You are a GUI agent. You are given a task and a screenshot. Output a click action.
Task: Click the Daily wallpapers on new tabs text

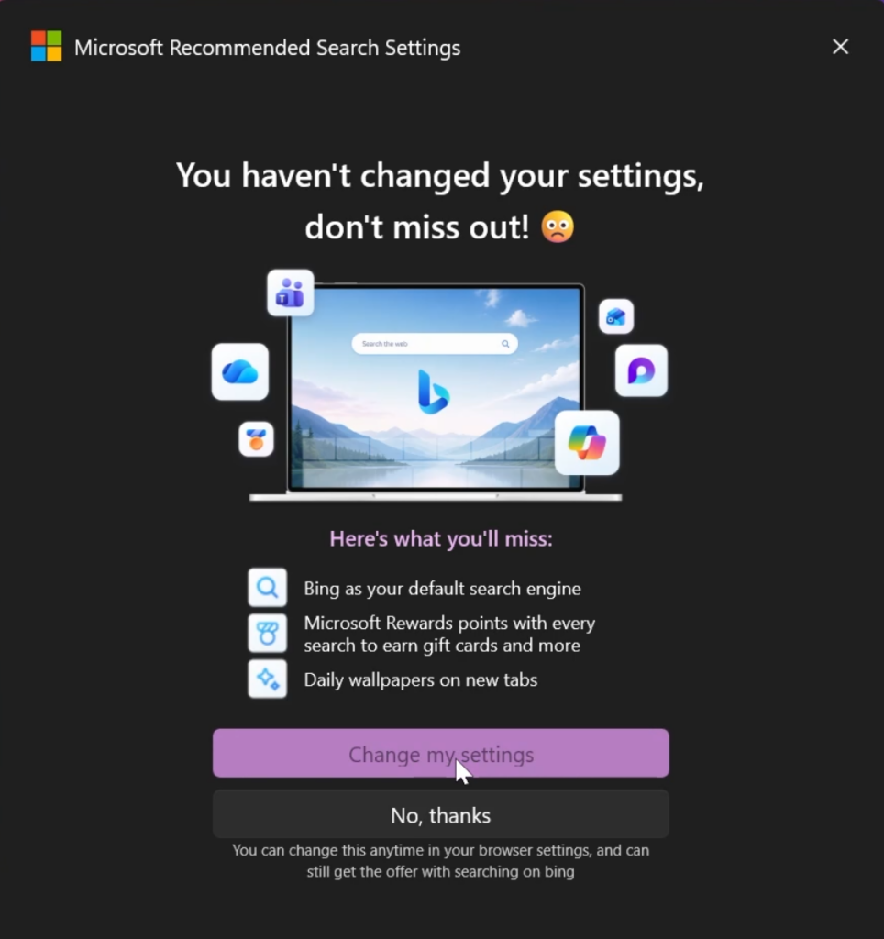(420, 680)
